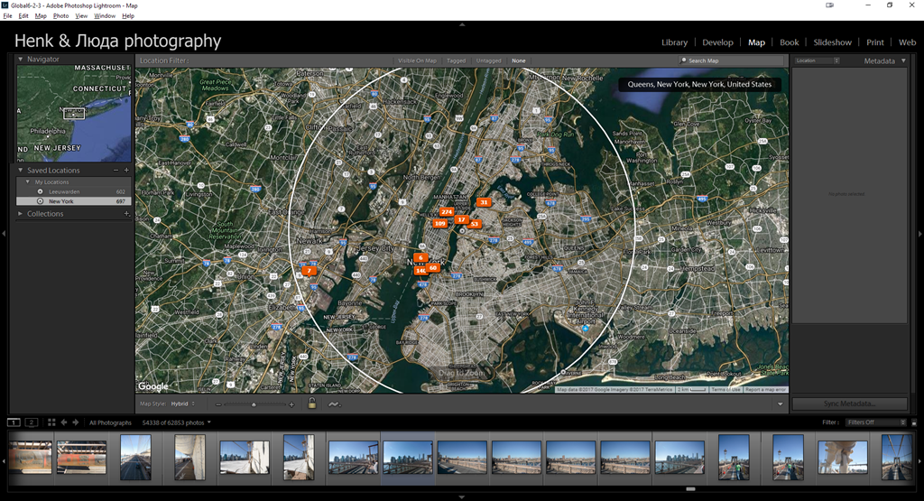
Task: Add a new saved location with plus icon
Action: [x=126, y=171]
